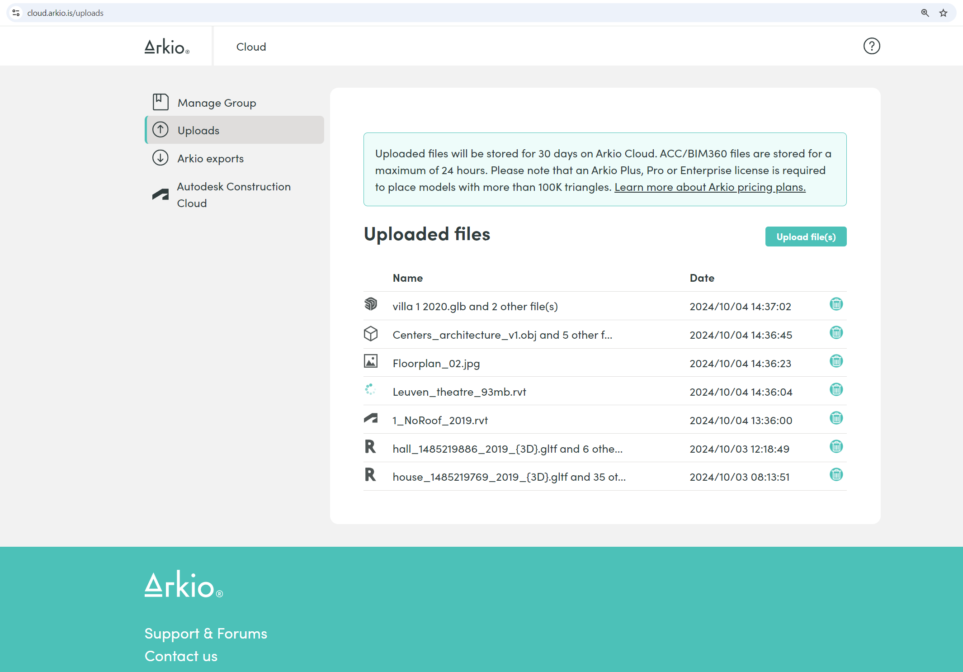This screenshot has height=672, width=963.
Task: Click the browser address bar URL
Action: click(66, 13)
